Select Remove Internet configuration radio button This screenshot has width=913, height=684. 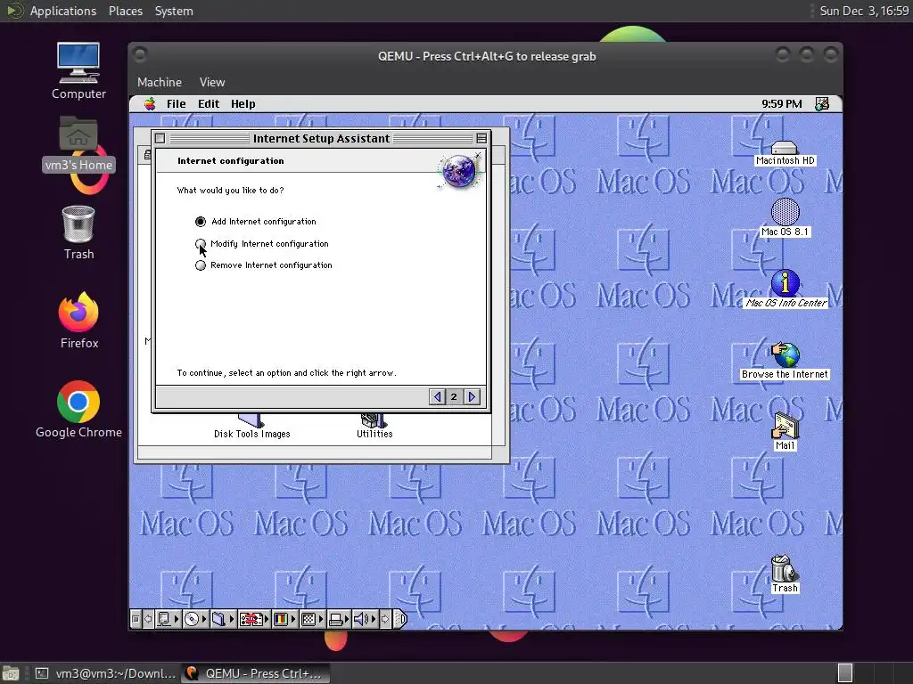201,265
